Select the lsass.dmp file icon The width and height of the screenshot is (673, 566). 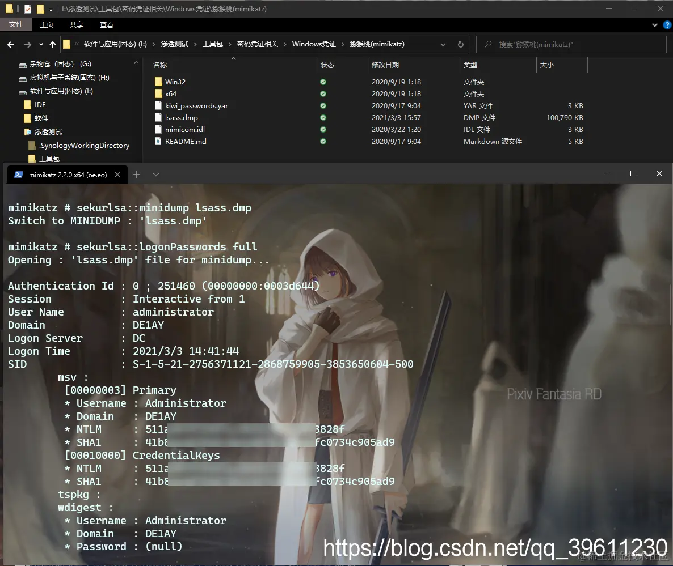coord(158,117)
